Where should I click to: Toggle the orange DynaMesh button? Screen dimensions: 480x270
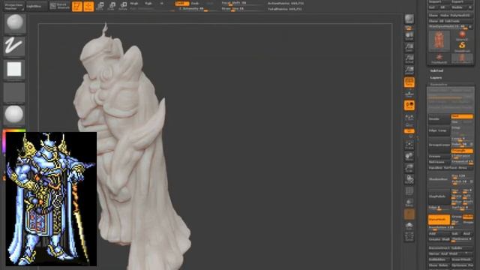(439, 220)
